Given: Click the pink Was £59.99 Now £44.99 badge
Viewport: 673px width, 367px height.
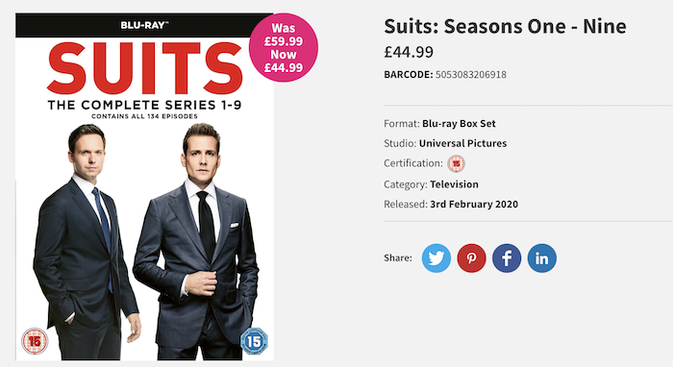Looking at the screenshot, I should (x=284, y=48).
